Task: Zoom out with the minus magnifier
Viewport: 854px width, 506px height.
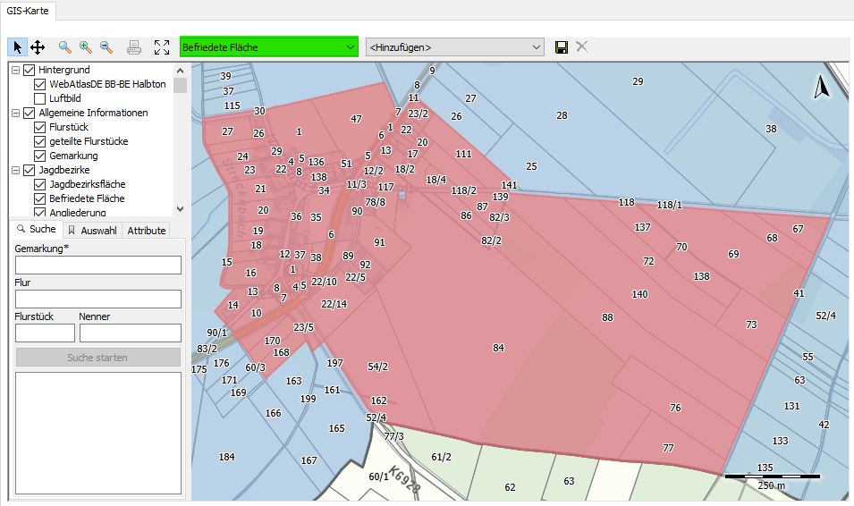Action: [106, 47]
